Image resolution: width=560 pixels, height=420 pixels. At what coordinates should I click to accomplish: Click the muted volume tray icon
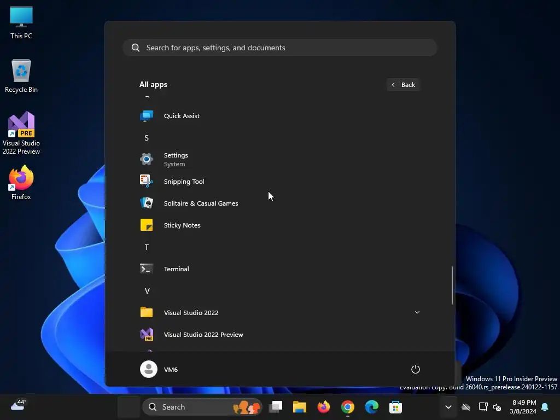tap(497, 407)
